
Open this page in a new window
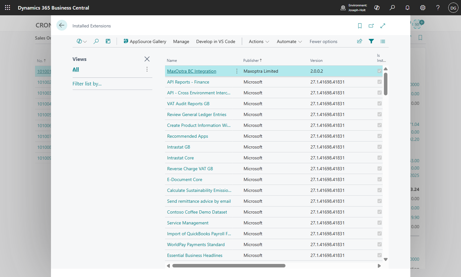coord(371,26)
